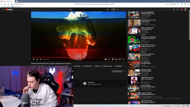190x107 pixels.
Task: Open the fifth recommended video thumbnail
Action: click(x=134, y=48)
